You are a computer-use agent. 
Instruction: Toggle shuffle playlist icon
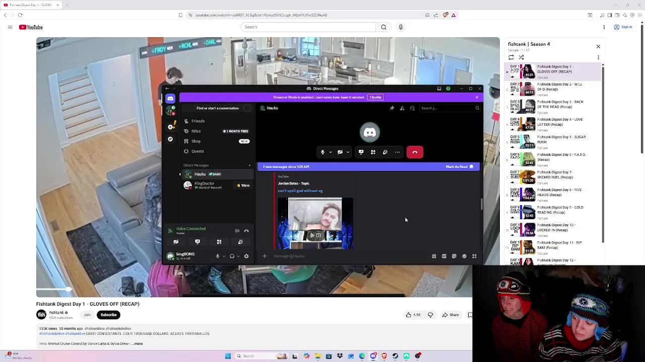pyautogui.click(x=521, y=57)
